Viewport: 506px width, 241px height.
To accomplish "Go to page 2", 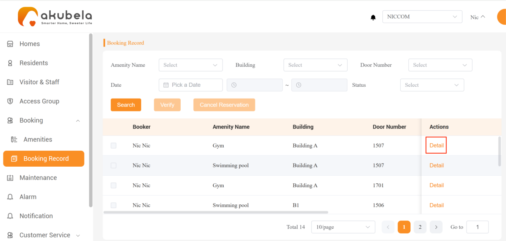I will point(420,227).
